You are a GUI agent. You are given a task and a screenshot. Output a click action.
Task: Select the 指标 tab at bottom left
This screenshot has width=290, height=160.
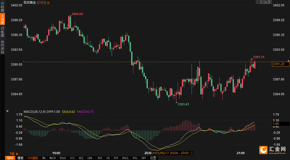(10, 158)
